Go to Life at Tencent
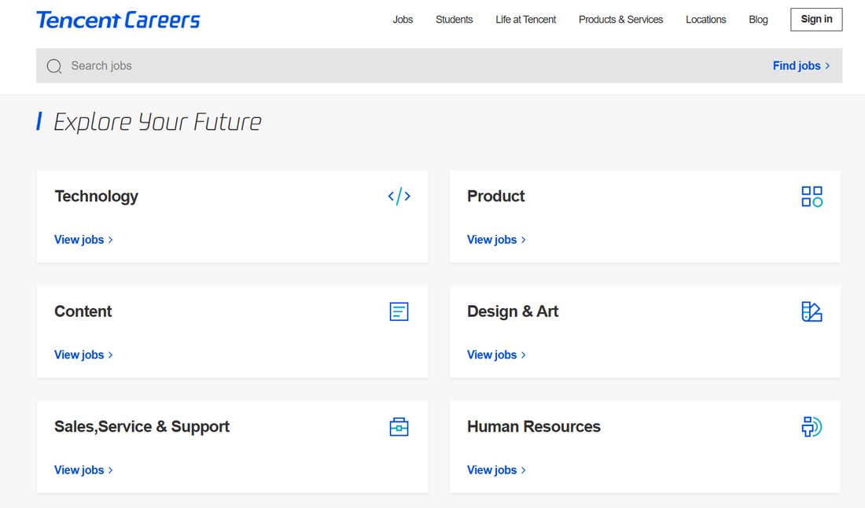 pyautogui.click(x=526, y=20)
